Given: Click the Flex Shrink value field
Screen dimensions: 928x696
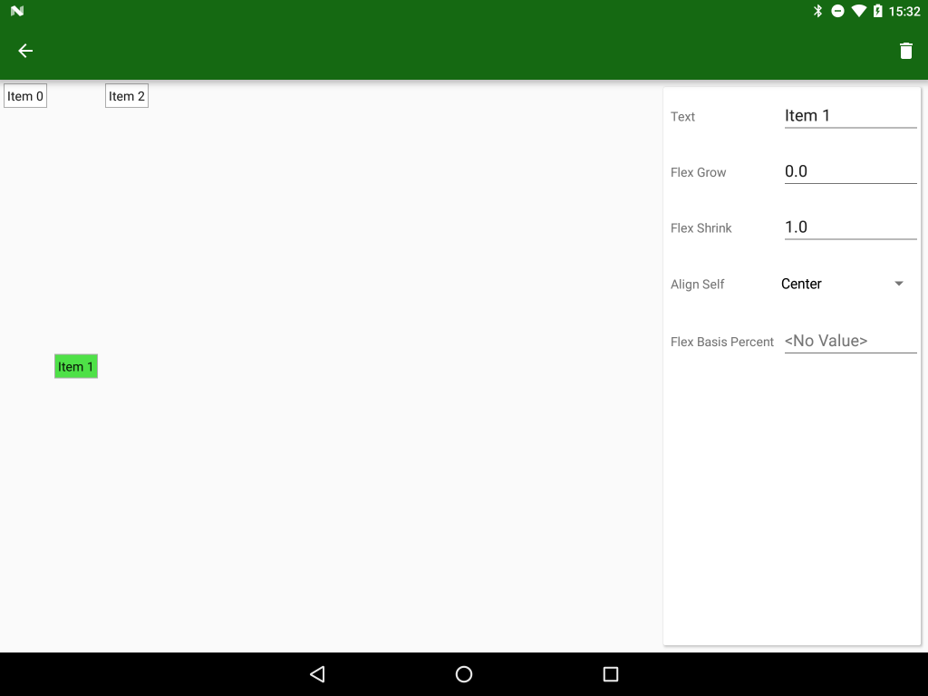Looking at the screenshot, I should click(x=848, y=227).
